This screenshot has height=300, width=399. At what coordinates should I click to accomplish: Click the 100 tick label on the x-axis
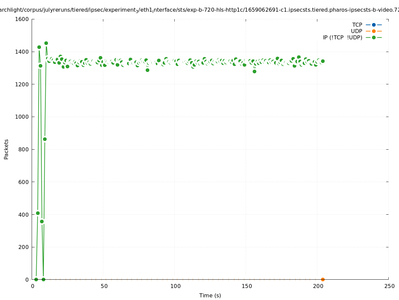[x=175, y=286]
